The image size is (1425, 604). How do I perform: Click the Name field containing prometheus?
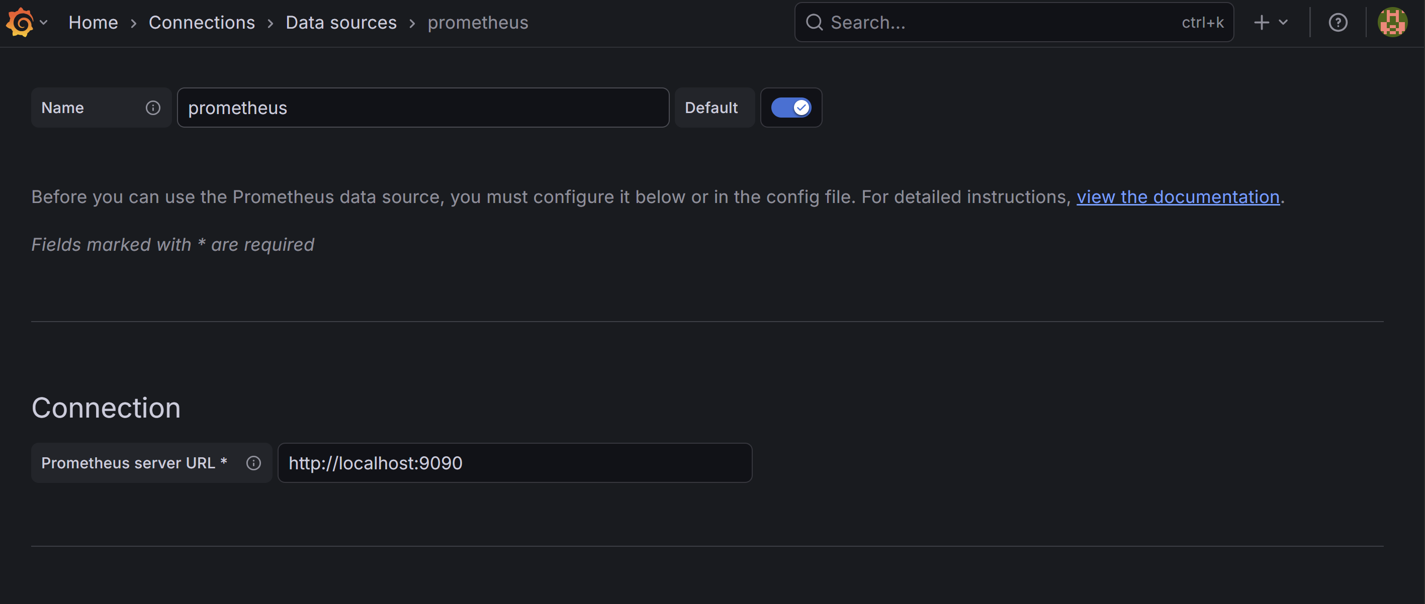(x=423, y=108)
